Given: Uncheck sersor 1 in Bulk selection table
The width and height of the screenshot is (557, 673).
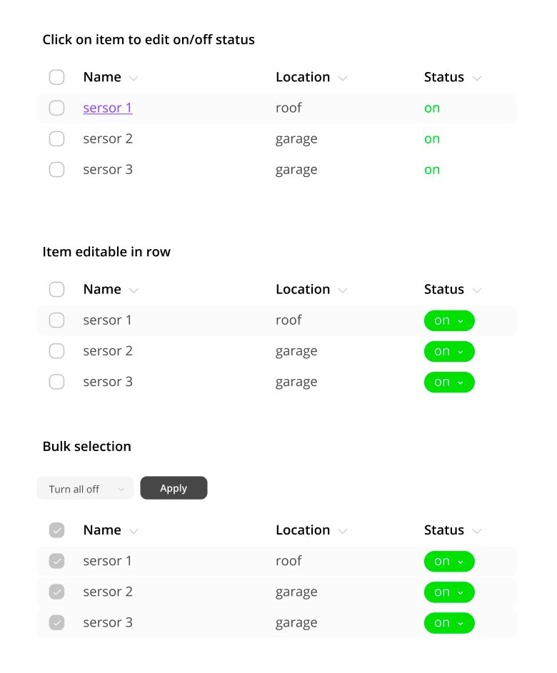Looking at the screenshot, I should pyautogui.click(x=56, y=562).
